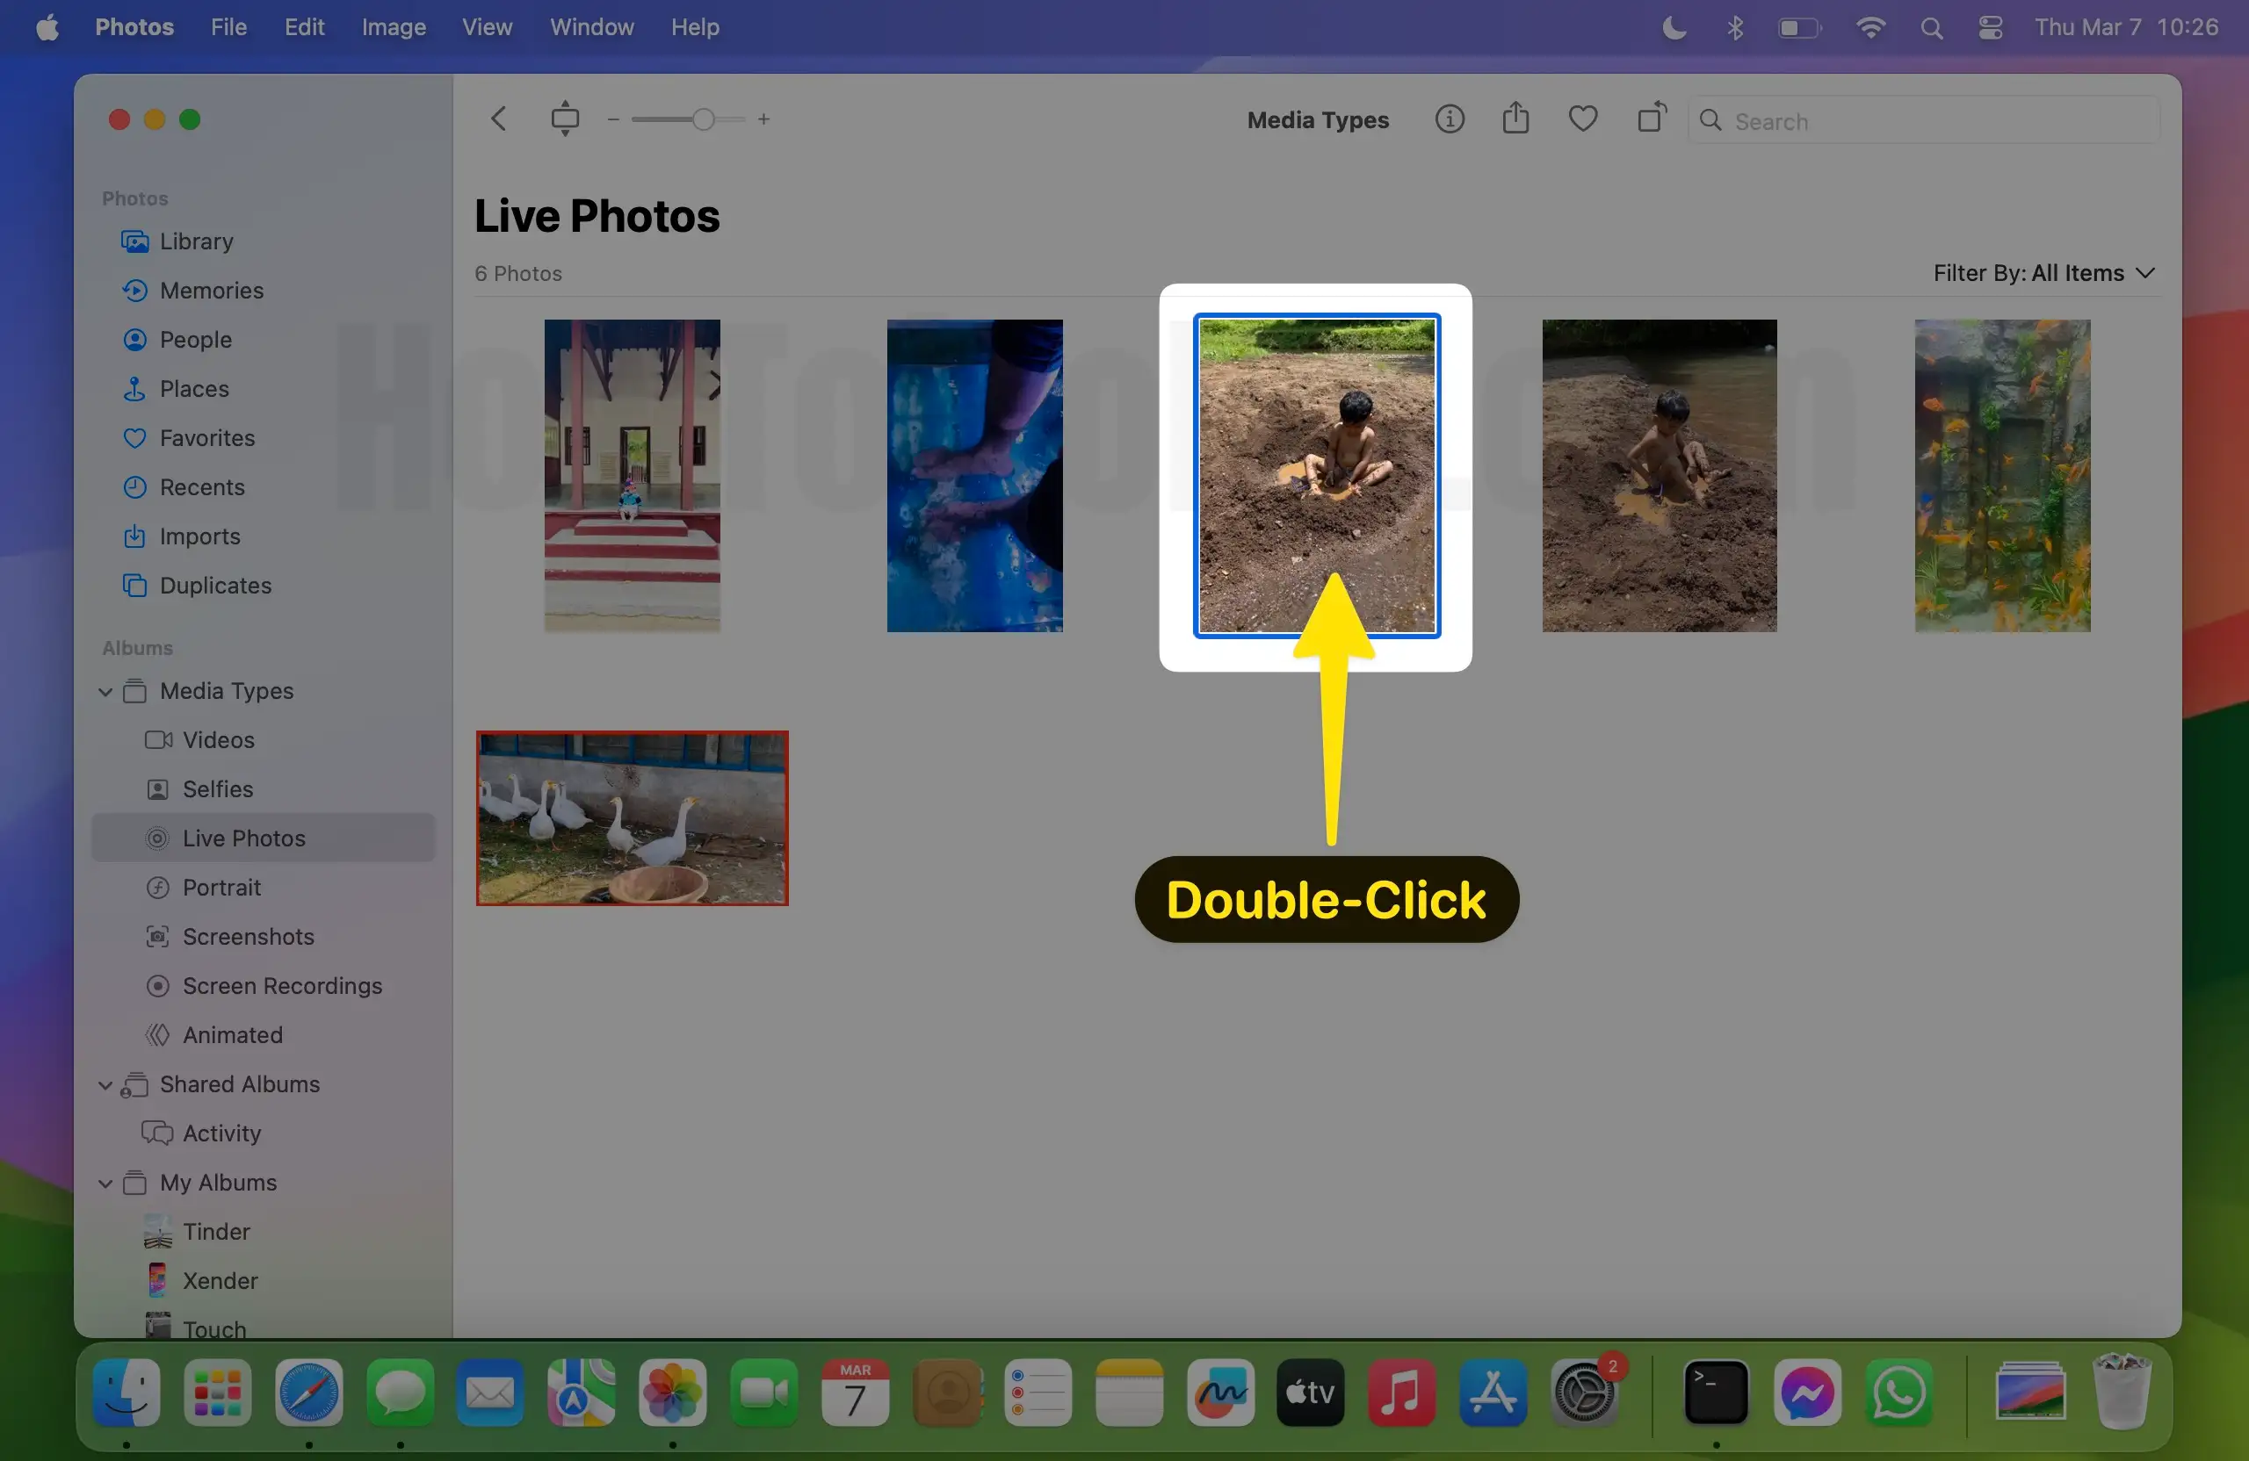
Task: Click the Rotate icon in the toolbar
Action: pos(1650,118)
